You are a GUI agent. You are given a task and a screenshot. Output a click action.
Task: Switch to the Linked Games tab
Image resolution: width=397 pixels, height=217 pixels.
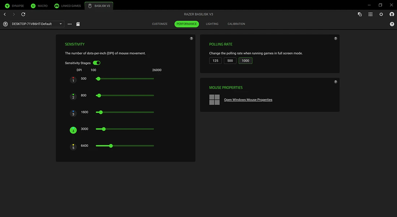pyautogui.click(x=67, y=6)
